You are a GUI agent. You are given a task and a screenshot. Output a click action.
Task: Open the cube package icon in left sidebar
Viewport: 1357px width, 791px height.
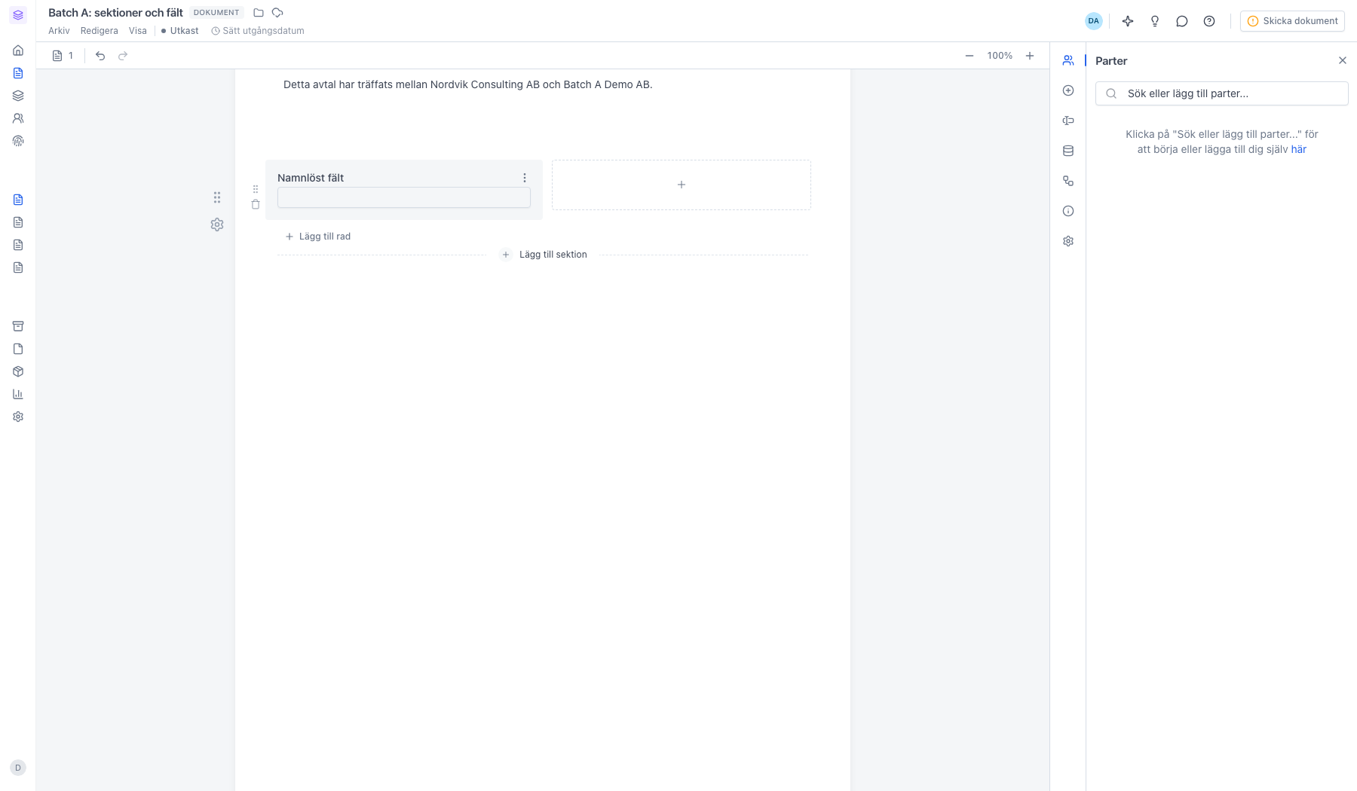pyautogui.click(x=18, y=371)
